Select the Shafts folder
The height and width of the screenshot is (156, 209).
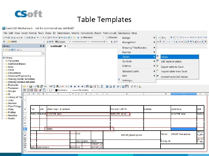coord(11,118)
